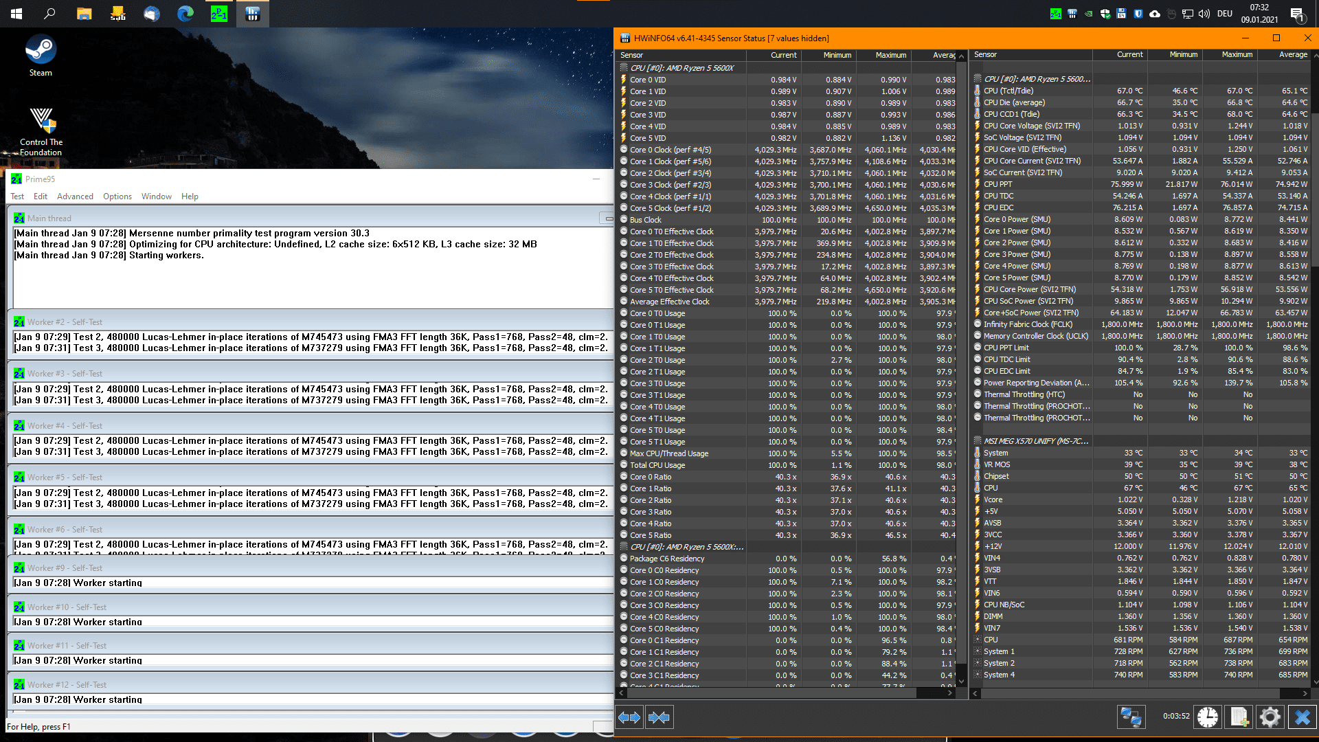Image resolution: width=1319 pixels, height=742 pixels.
Task: Collapse the right-pane CPU [#0]: AMD Ryzen 5 5600 group
Action: (x=978, y=79)
